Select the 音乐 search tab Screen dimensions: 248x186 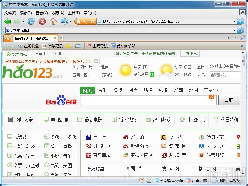(102, 90)
